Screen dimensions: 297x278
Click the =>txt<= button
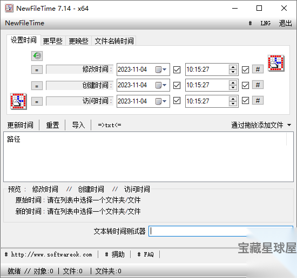pyautogui.click(x=110, y=125)
